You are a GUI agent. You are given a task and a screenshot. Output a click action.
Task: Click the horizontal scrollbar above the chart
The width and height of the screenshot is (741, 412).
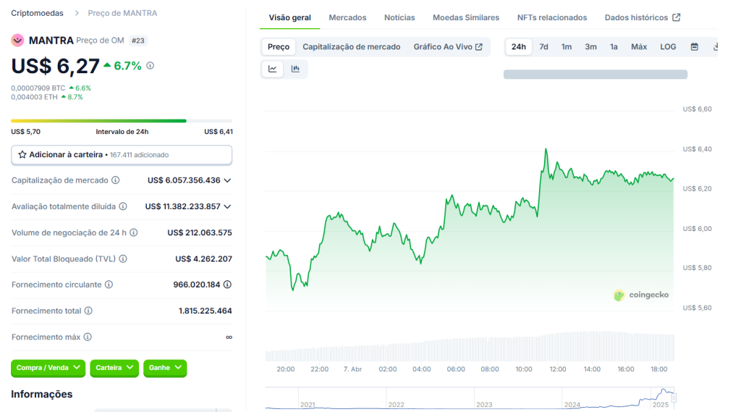point(596,75)
